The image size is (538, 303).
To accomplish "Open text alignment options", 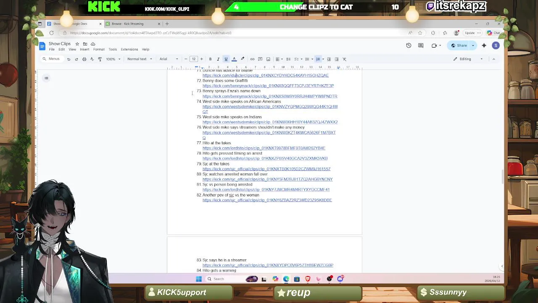I will coord(280,59).
